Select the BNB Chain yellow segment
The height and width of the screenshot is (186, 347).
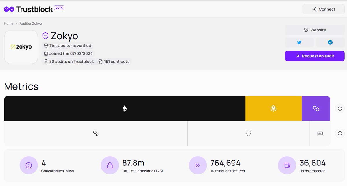pos(274,109)
